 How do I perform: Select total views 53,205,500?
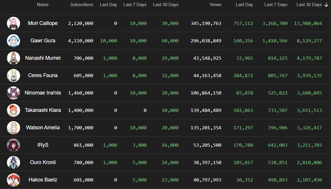207,145
